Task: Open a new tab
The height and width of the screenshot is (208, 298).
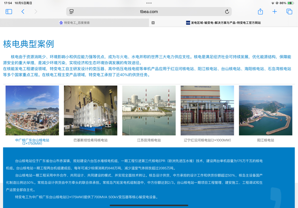Action: 274,12
